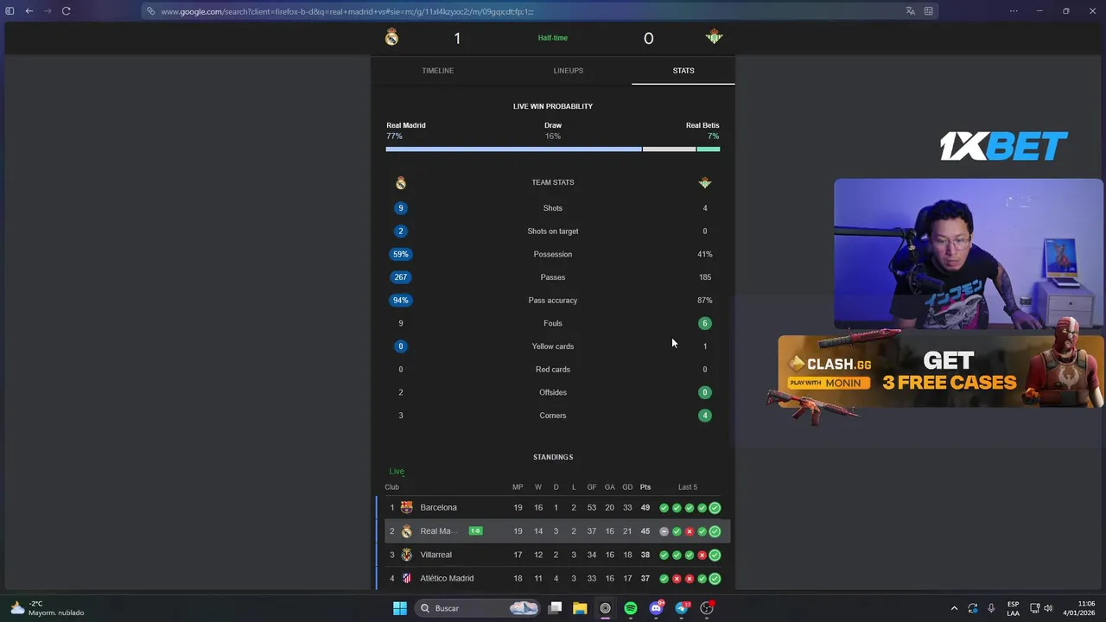Click the Live indicator under Standings
Image resolution: width=1106 pixels, height=622 pixels.
point(397,472)
